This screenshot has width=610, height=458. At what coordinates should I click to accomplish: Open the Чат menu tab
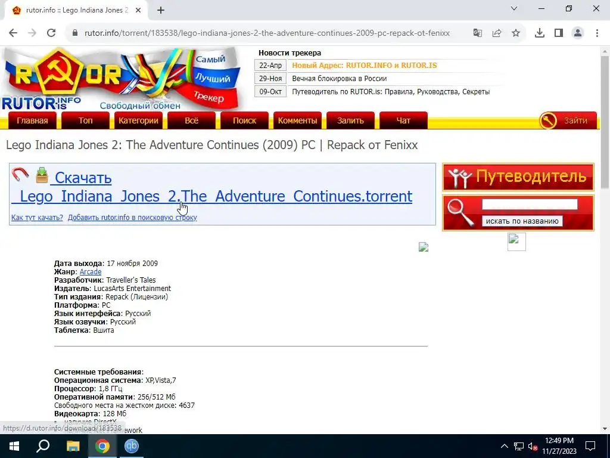pos(403,120)
